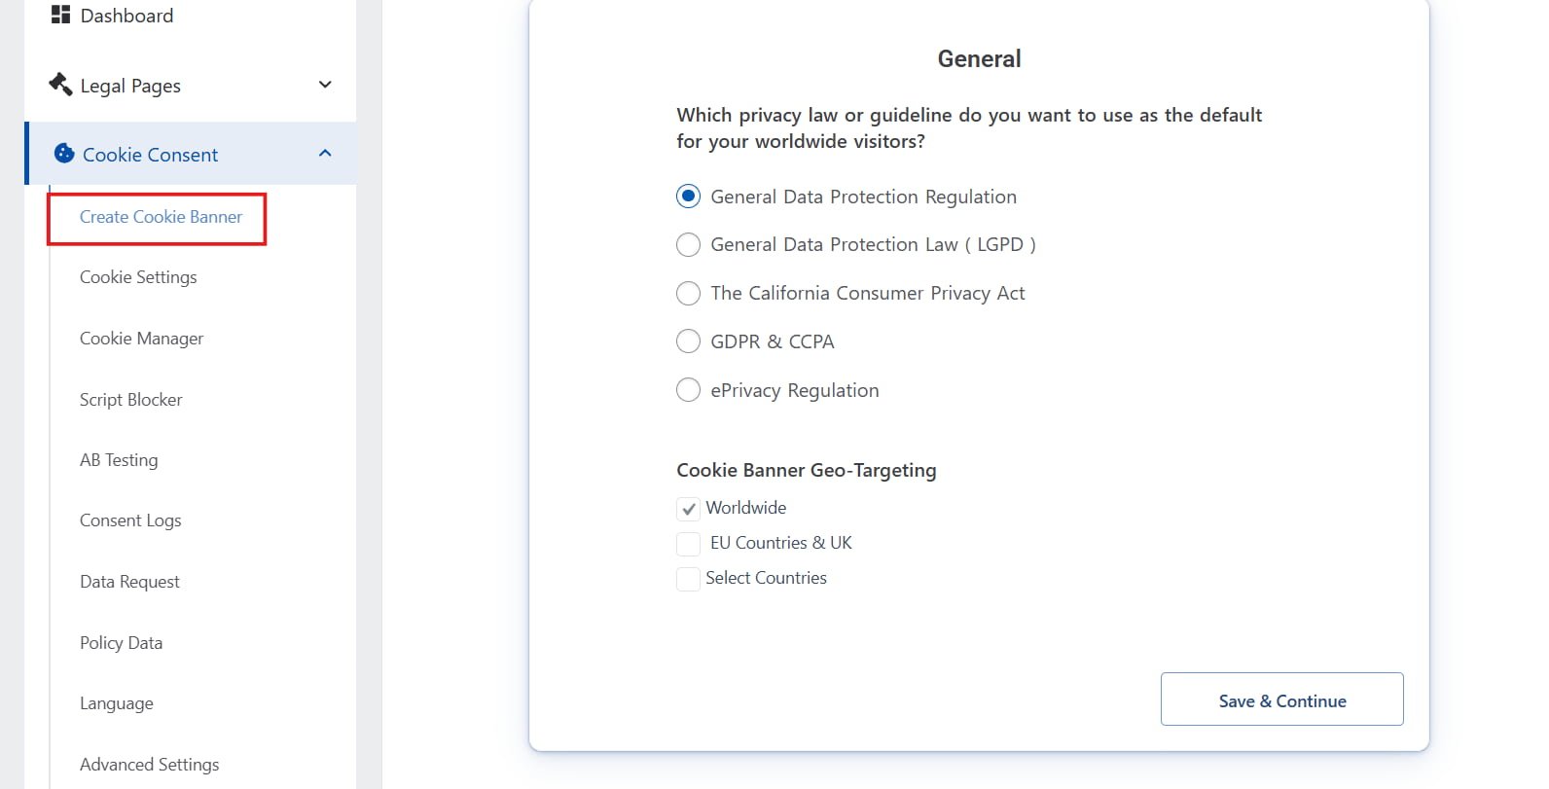This screenshot has width=1549, height=789.
Task: Navigate to Script Blocker
Action: (x=130, y=400)
